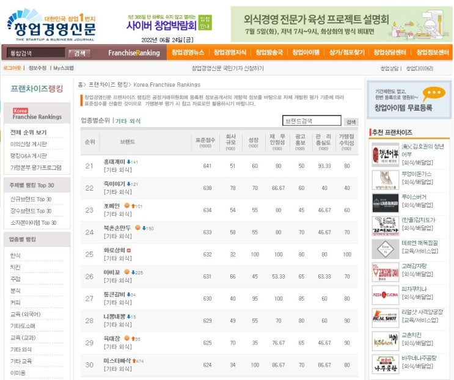Click the 창업경영신문 site logo
The height and width of the screenshot is (380, 454).
coord(51,25)
